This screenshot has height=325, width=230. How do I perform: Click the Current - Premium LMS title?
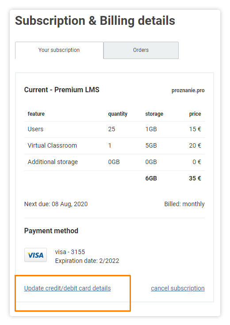tap(61, 90)
